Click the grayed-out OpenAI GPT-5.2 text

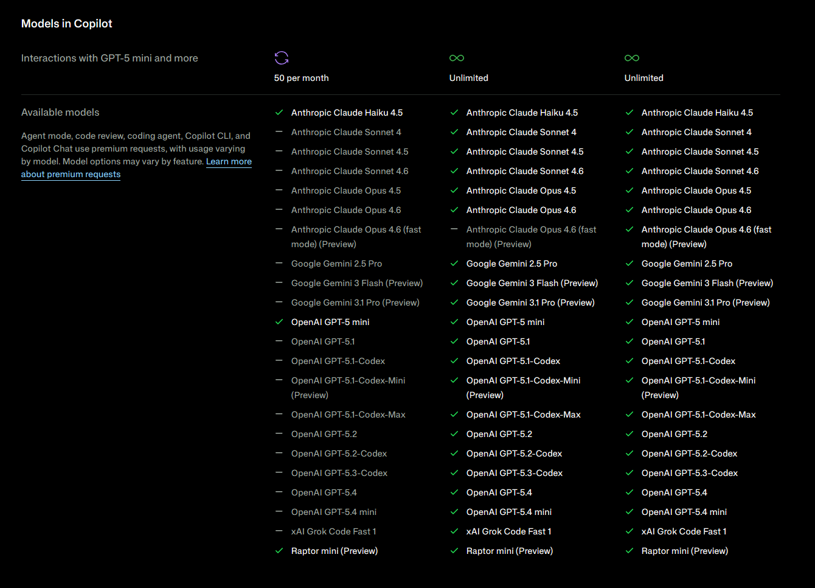coord(324,434)
